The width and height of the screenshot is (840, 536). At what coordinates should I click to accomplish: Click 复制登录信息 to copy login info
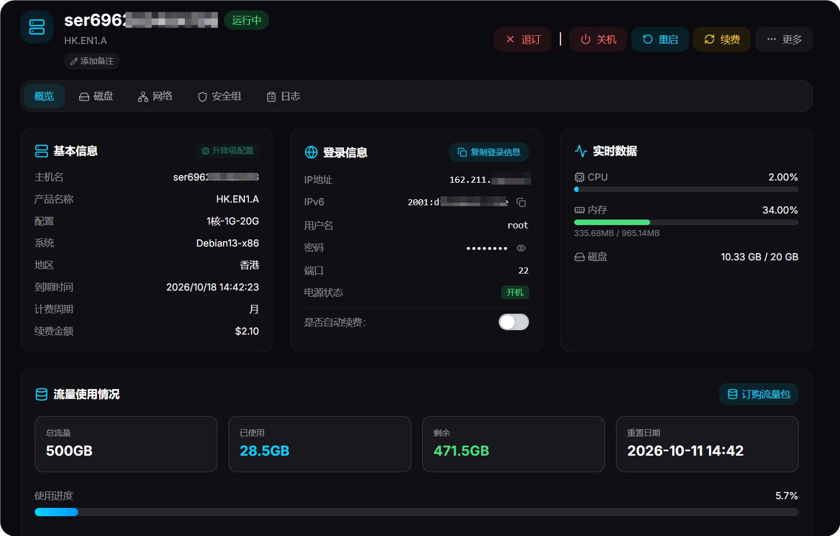tap(489, 152)
